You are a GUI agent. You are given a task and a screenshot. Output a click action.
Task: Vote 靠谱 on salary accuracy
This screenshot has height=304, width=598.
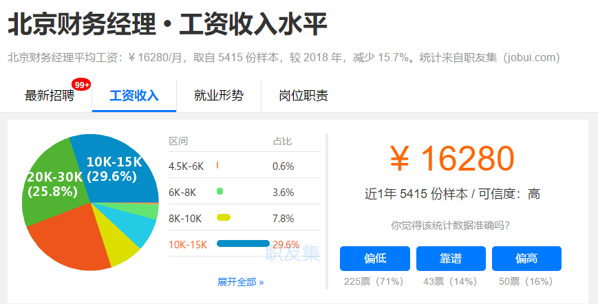451,259
